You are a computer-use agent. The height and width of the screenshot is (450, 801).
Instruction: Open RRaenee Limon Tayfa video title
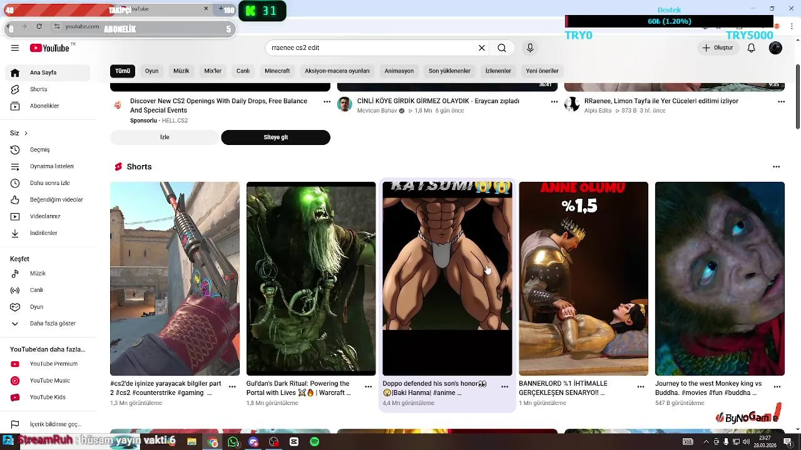point(661,101)
